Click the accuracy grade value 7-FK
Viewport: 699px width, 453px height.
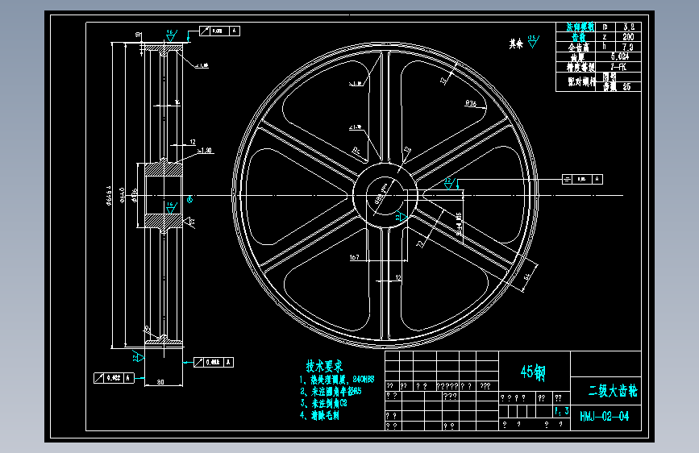point(618,67)
